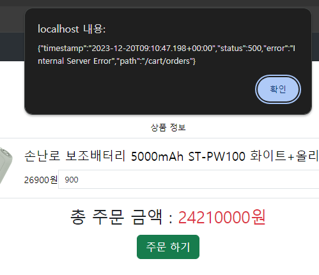This screenshot has width=319, height=275.
Task: Select the 손난로 보조배터리 product name
Action: coord(75,156)
